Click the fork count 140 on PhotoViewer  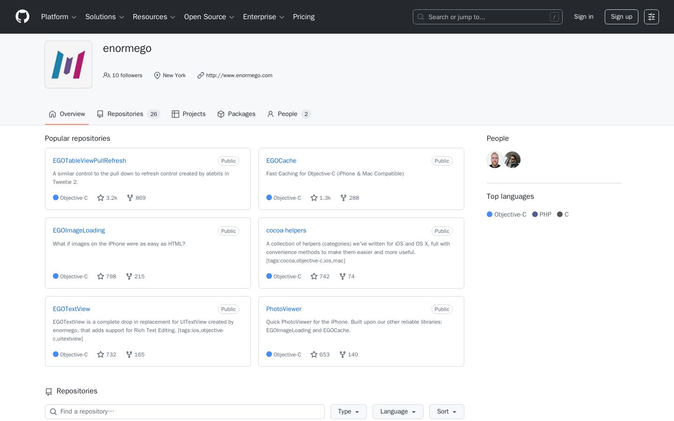[349, 355]
